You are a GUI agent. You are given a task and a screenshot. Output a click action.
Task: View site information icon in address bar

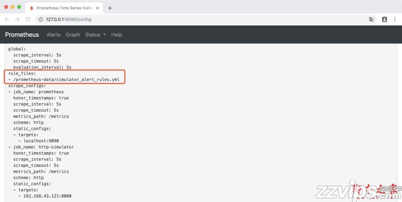(x=41, y=19)
